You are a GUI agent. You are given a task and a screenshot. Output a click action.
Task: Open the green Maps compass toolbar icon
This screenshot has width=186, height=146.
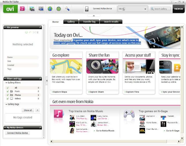(x=59, y=9)
